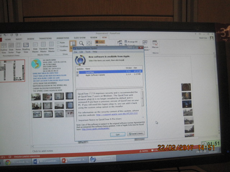
Task: Open the ANIMATIONS ribbon tab
Action: [x=63, y=38]
